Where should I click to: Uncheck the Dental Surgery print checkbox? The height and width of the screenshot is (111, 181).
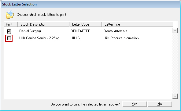pos(9,31)
